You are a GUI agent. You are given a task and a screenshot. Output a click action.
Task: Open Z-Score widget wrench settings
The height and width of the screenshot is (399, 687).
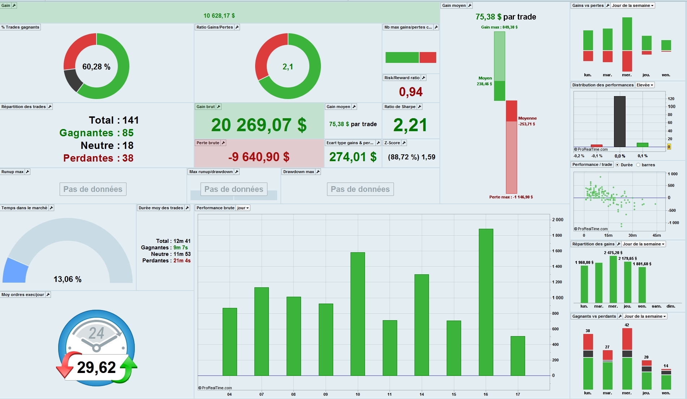pos(404,143)
